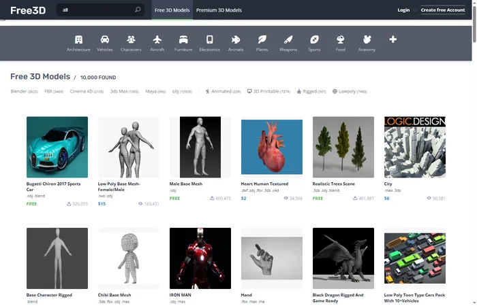Click Create free Account button
477x306 pixels.
443,10
